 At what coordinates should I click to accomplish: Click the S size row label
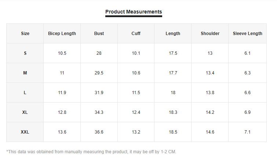[25, 53]
